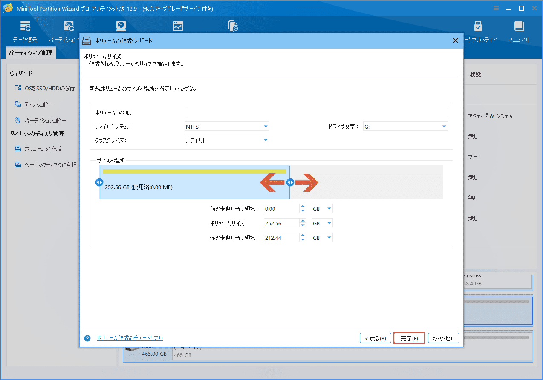This screenshot has height=380, width=543.
Task: Click the 後の未割り当て領域 value field 212.44
Action: [x=281, y=238]
